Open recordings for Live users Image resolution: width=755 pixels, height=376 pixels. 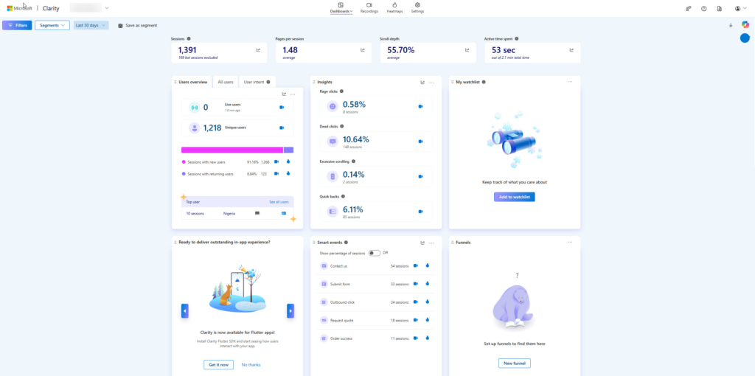[282, 108]
